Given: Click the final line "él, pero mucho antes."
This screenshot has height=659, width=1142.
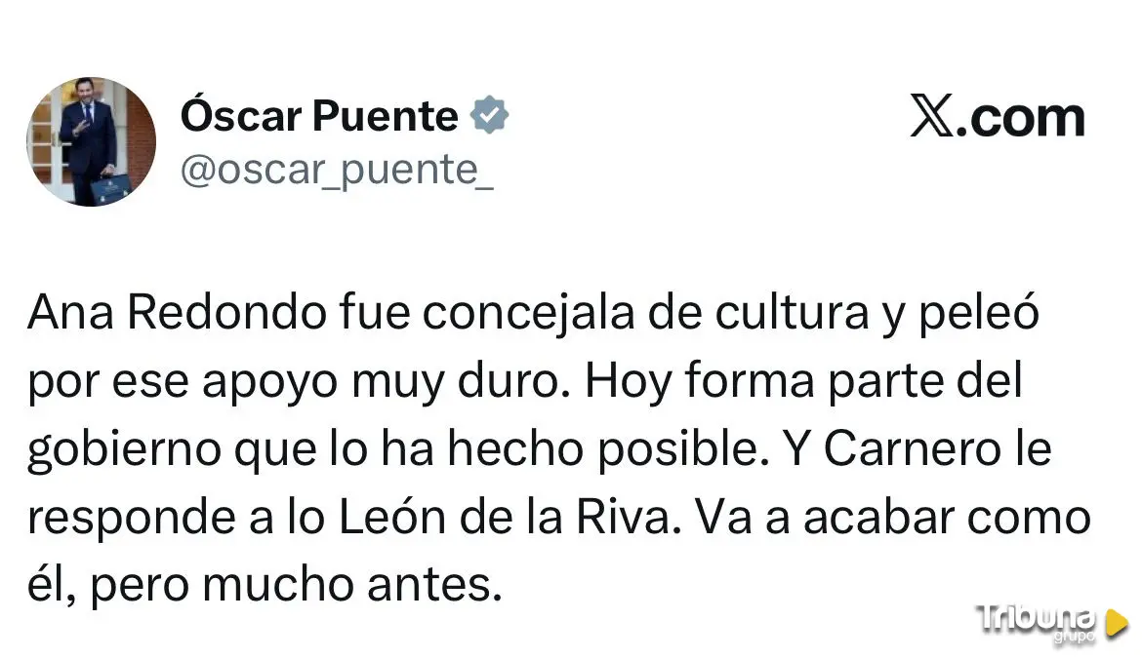Looking at the screenshot, I should [264, 586].
